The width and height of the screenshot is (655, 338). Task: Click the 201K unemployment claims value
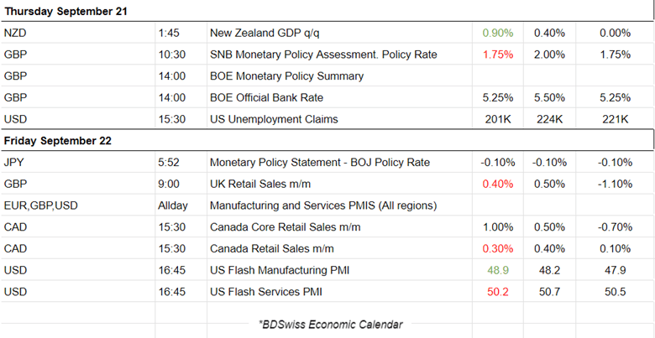click(x=498, y=119)
